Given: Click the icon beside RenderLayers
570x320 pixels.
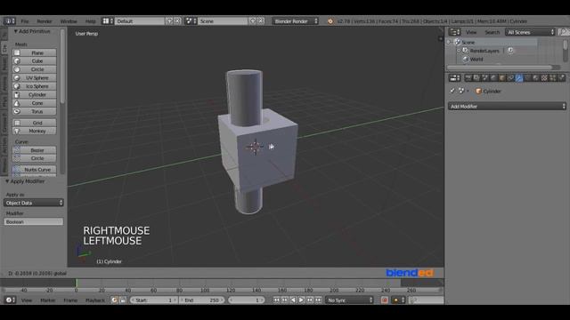Looking at the screenshot, I should pyautogui.click(x=510, y=51).
